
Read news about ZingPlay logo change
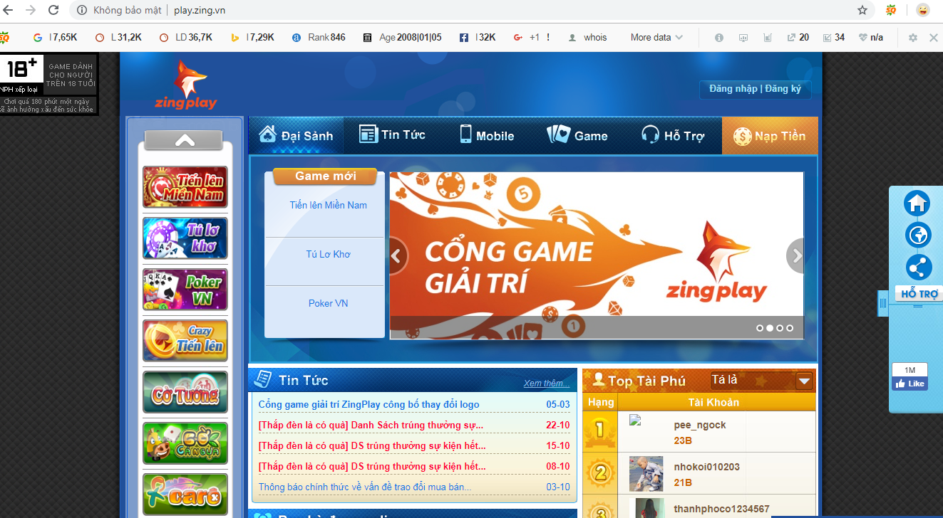(369, 404)
